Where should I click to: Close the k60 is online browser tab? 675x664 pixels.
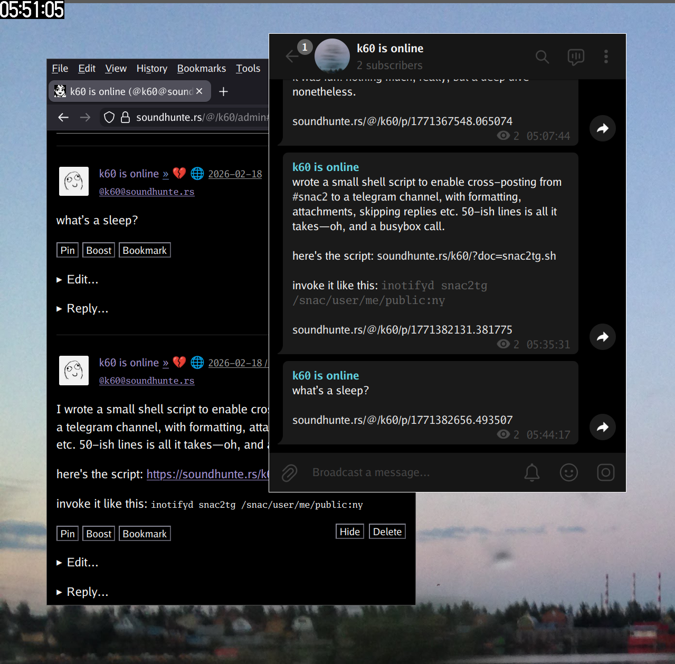[x=199, y=91]
